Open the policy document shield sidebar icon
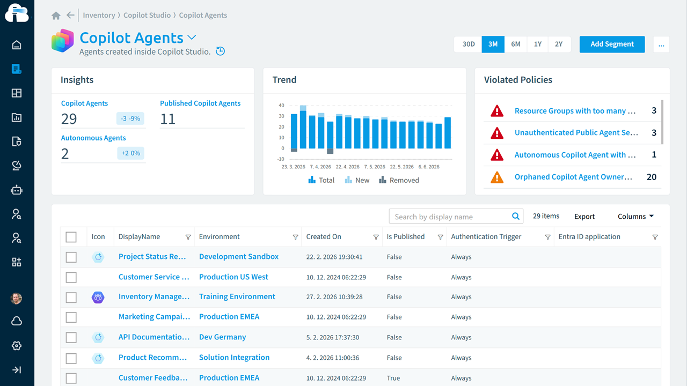 [17, 142]
